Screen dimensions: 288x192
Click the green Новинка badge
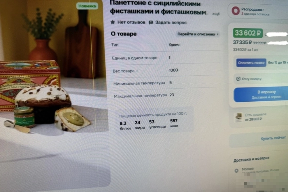tap(87, 6)
